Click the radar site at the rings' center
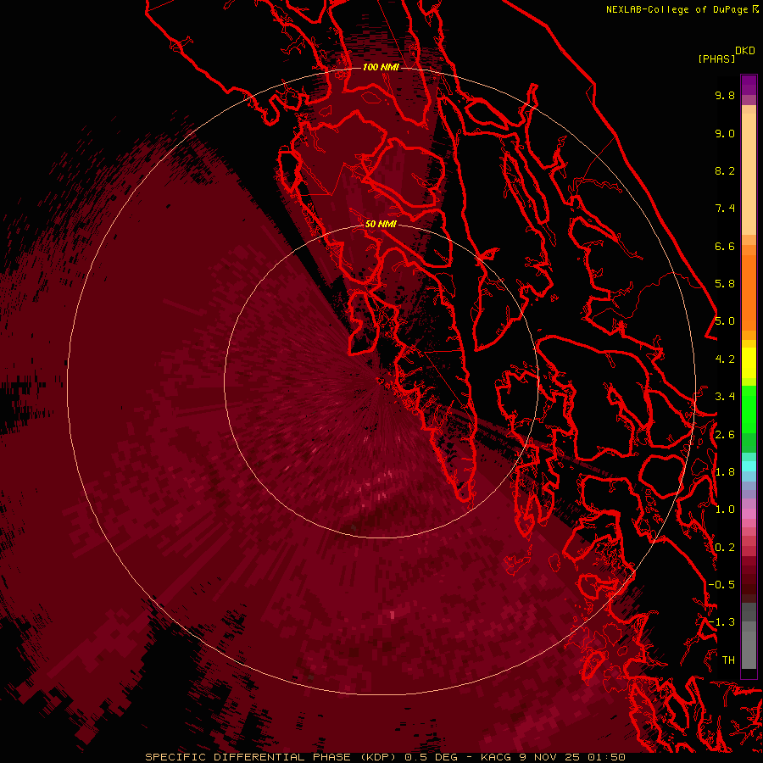Image resolution: width=763 pixels, height=763 pixels. 381,381
